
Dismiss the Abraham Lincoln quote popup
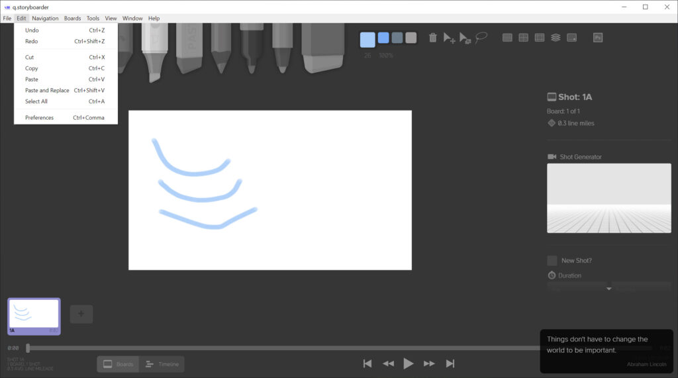point(606,351)
